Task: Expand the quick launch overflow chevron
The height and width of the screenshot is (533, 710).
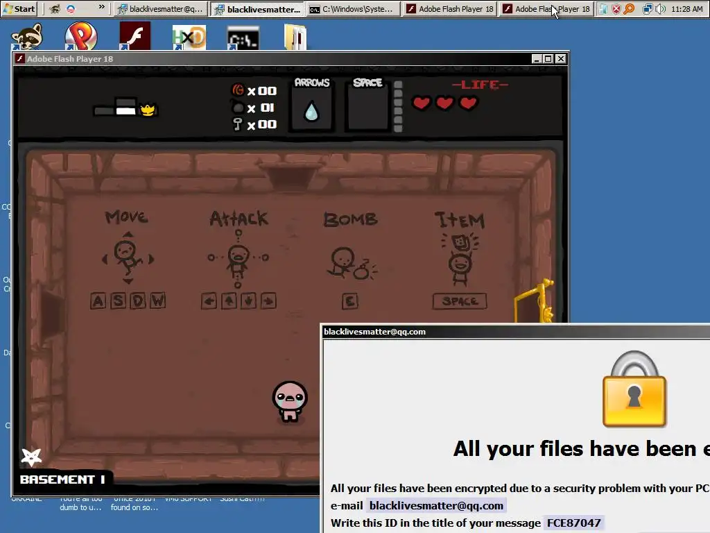Action: [101, 7]
